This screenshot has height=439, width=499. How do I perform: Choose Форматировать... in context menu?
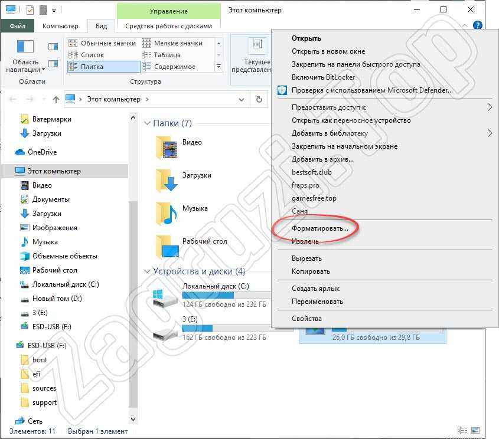(319, 228)
